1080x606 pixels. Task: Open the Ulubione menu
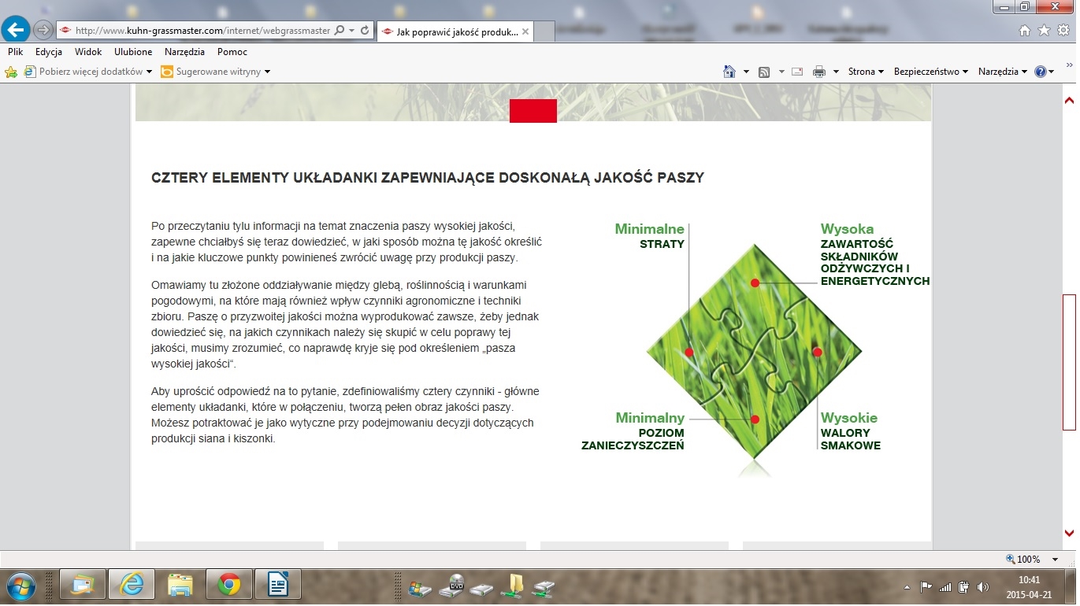click(x=133, y=52)
